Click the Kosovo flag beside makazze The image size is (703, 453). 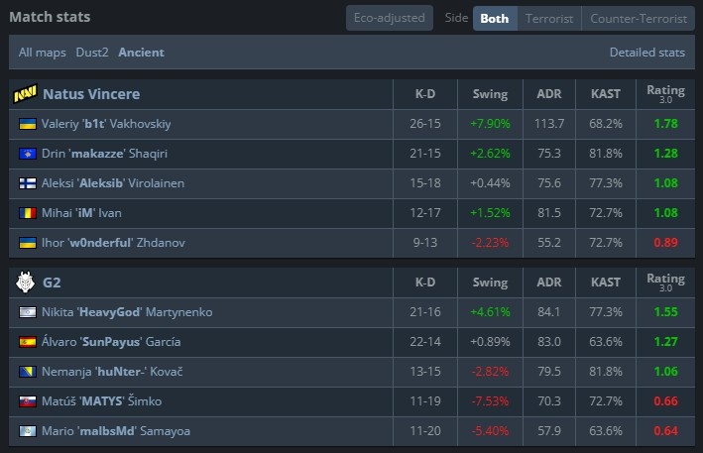click(x=28, y=154)
